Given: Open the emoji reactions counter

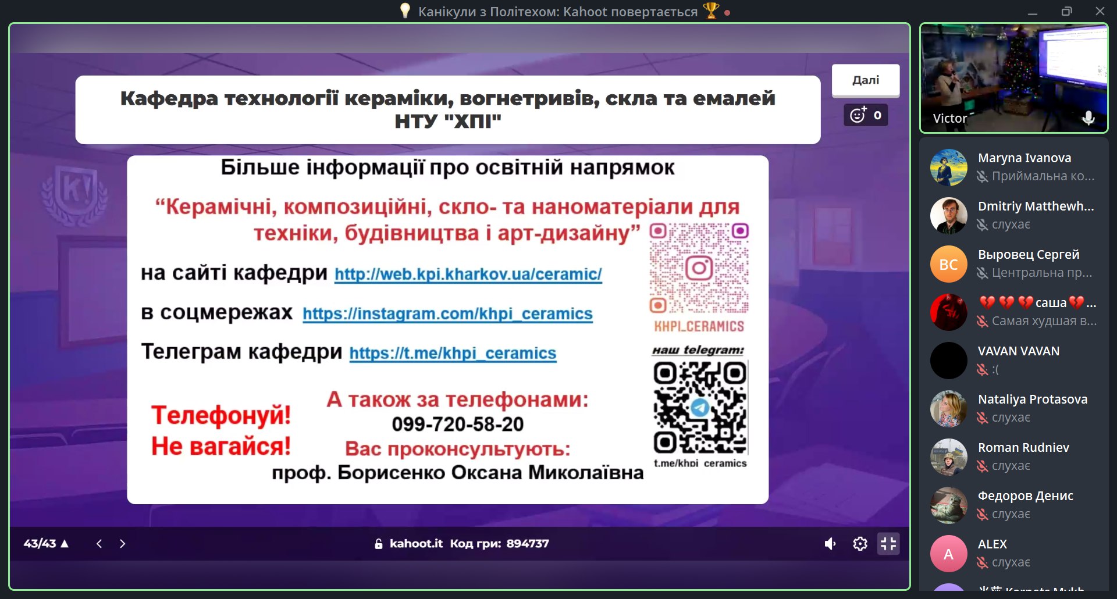Looking at the screenshot, I should [866, 115].
